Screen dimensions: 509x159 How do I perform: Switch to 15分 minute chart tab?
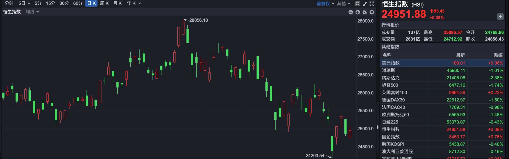(x=50, y=3)
